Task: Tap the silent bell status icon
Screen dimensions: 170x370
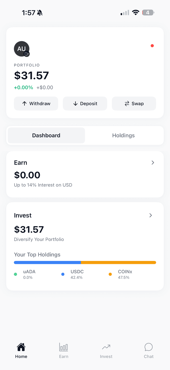Action: [x=40, y=13]
